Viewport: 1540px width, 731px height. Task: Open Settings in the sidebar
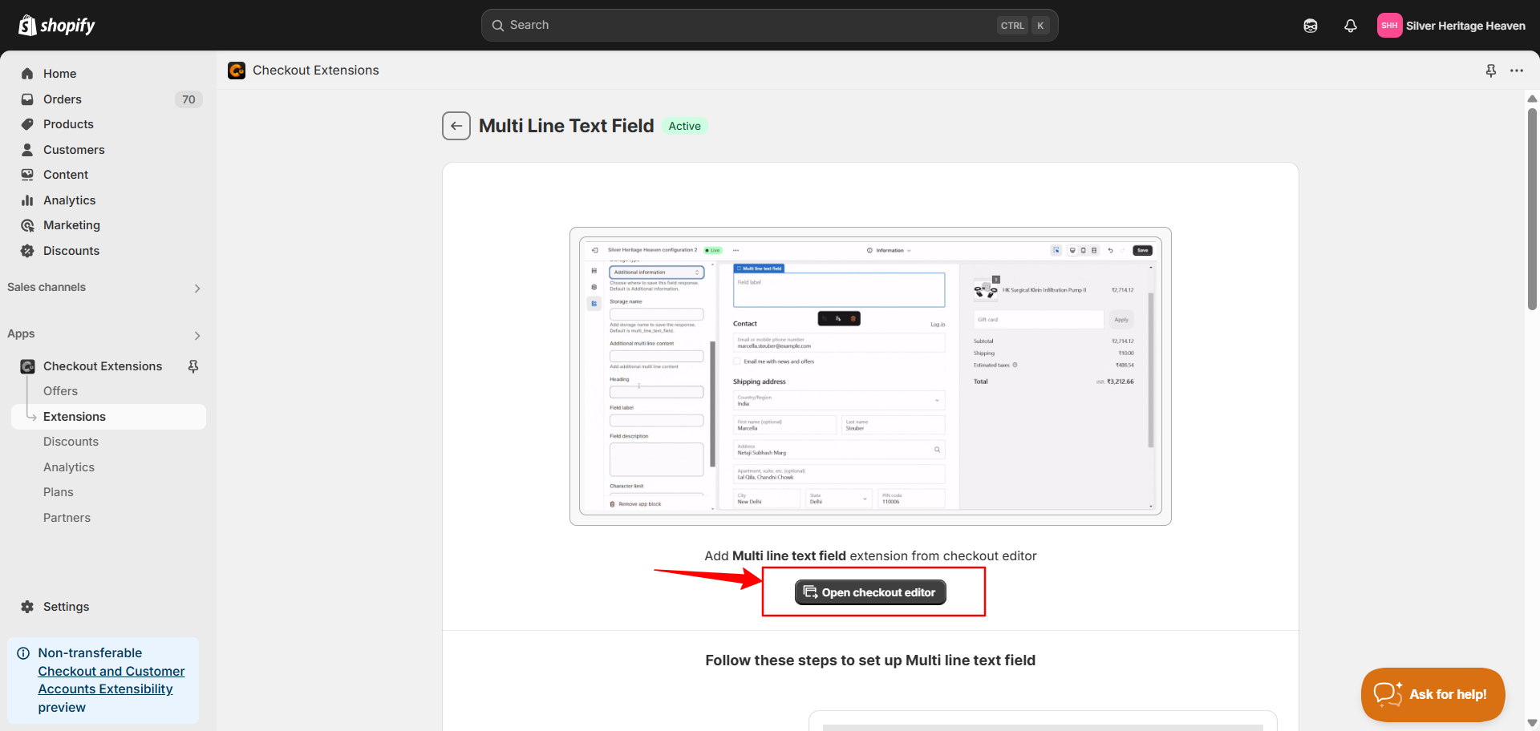(x=66, y=607)
